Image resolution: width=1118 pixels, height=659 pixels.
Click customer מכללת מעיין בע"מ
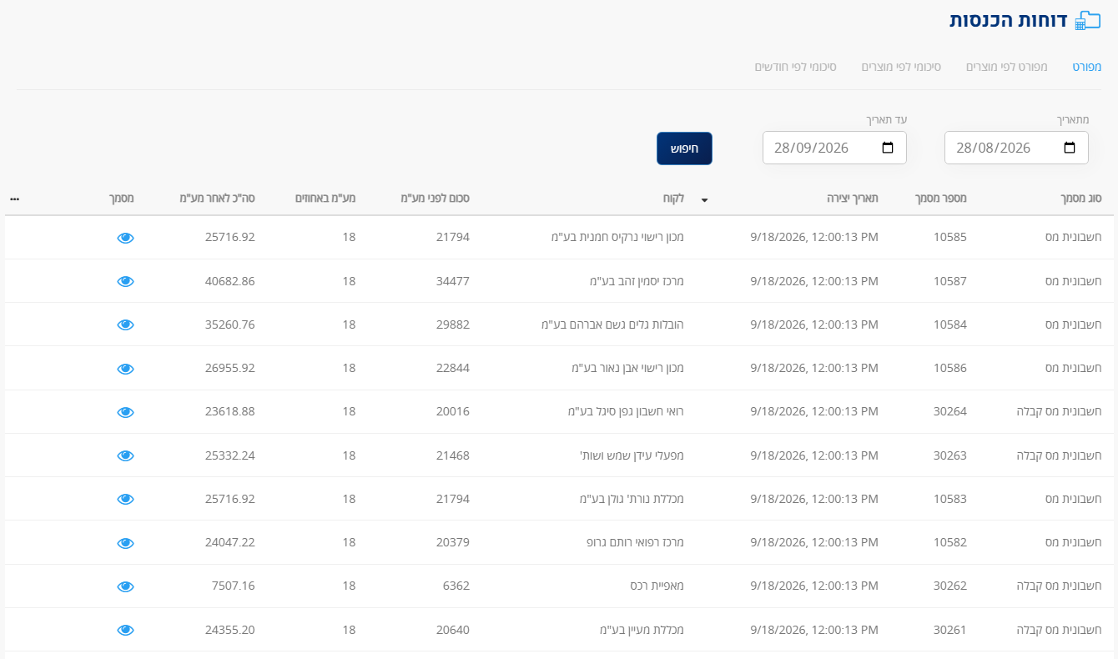(642, 630)
